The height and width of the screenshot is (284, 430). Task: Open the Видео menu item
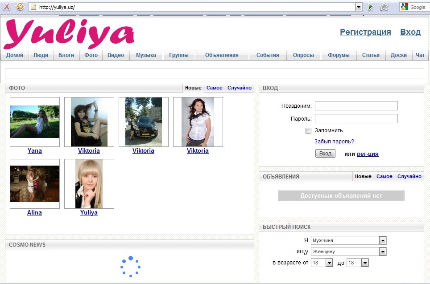coord(116,55)
